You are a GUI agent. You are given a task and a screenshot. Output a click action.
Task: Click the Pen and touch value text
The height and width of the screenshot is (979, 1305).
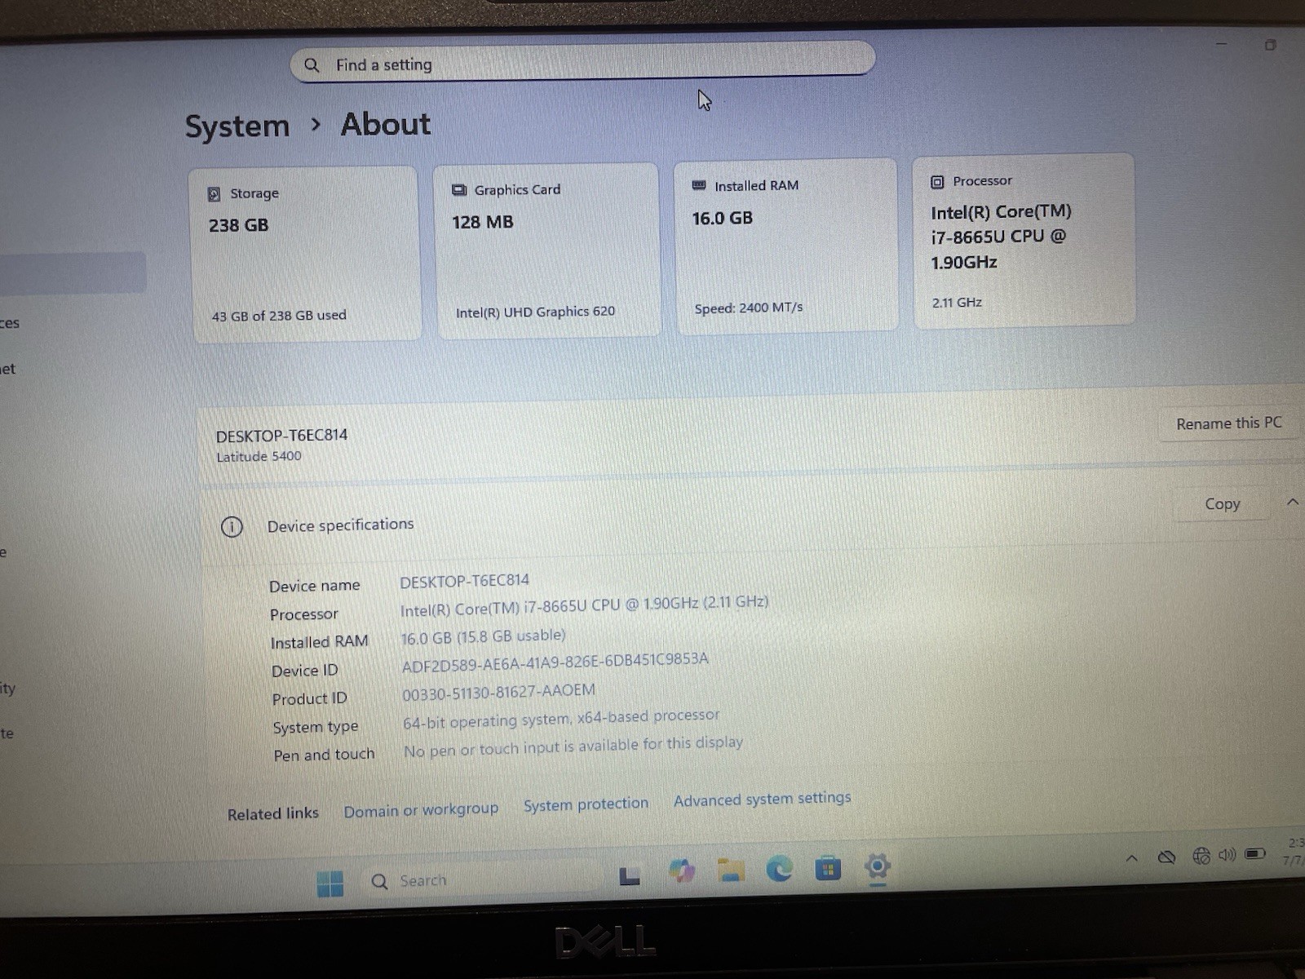coord(573,746)
